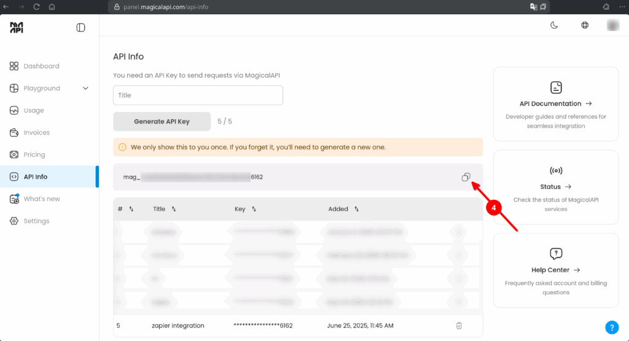This screenshot has height=341, width=629.
Task: Select API Info in the sidebar
Action: tap(49, 176)
